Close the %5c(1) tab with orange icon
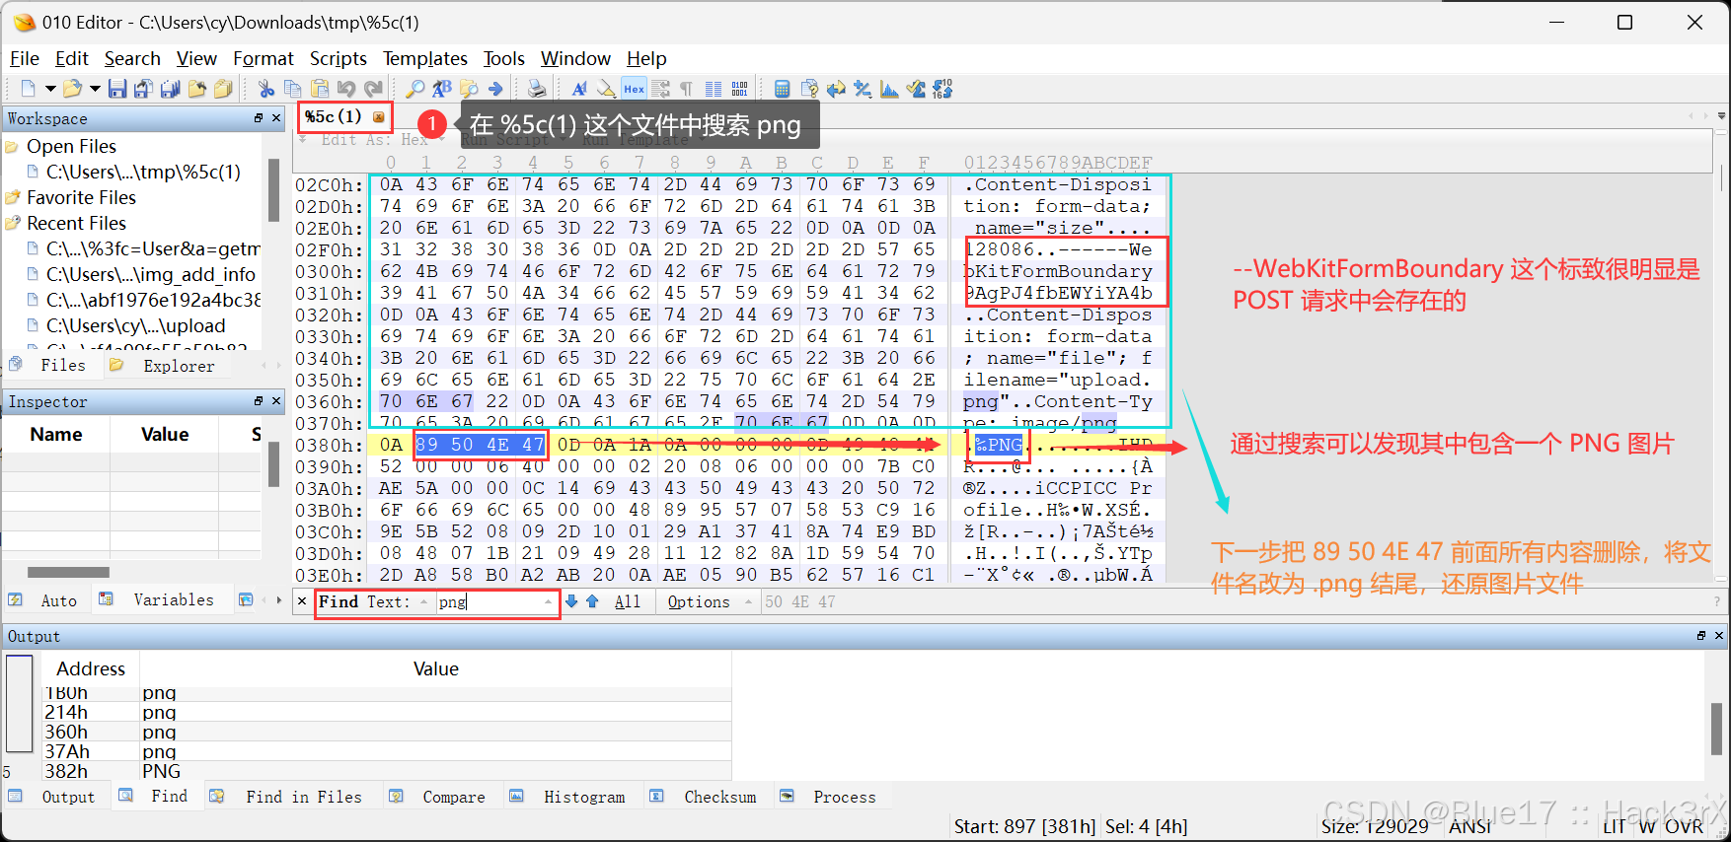This screenshot has width=1731, height=842. (379, 117)
